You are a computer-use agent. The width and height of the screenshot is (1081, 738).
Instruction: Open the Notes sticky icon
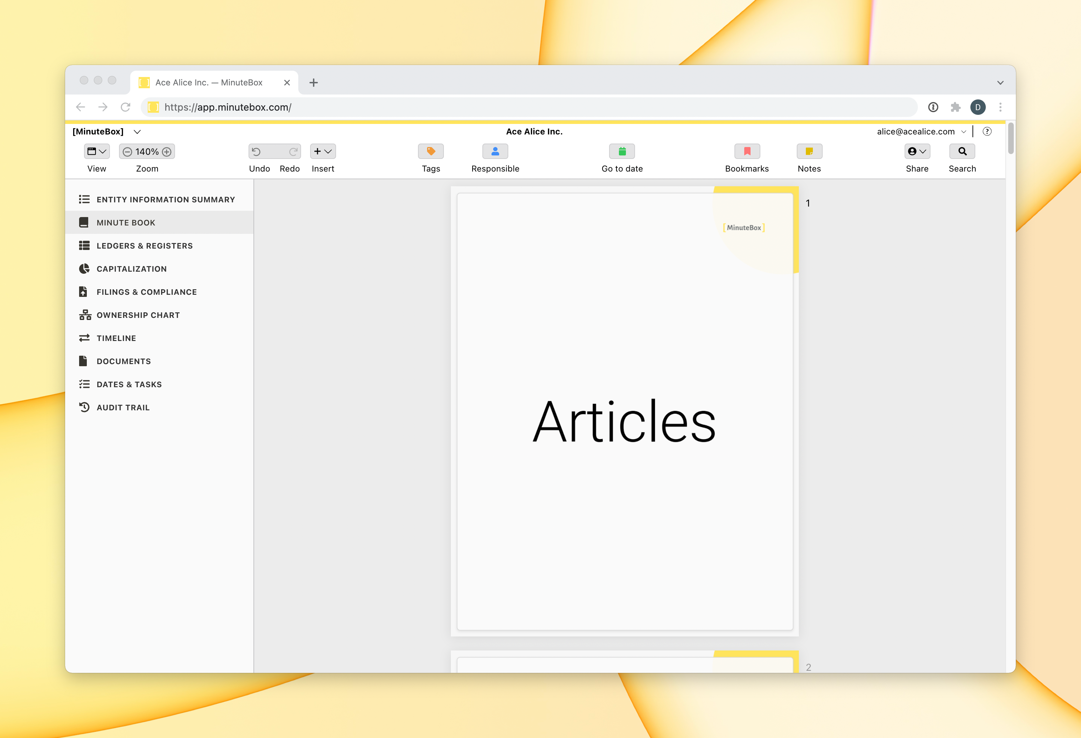click(x=809, y=151)
